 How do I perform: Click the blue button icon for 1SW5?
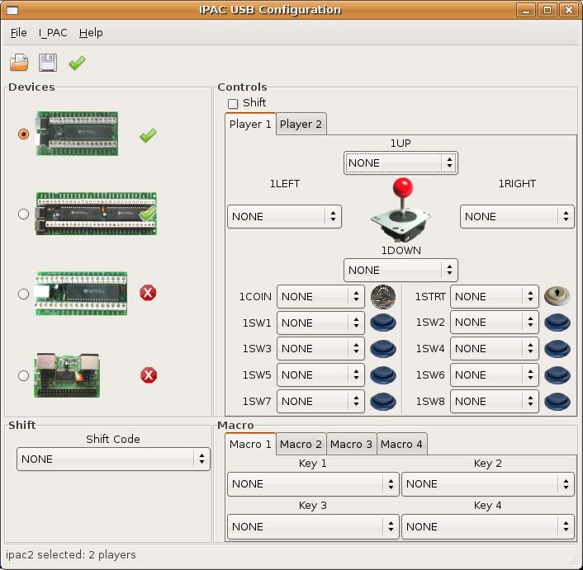click(x=383, y=375)
